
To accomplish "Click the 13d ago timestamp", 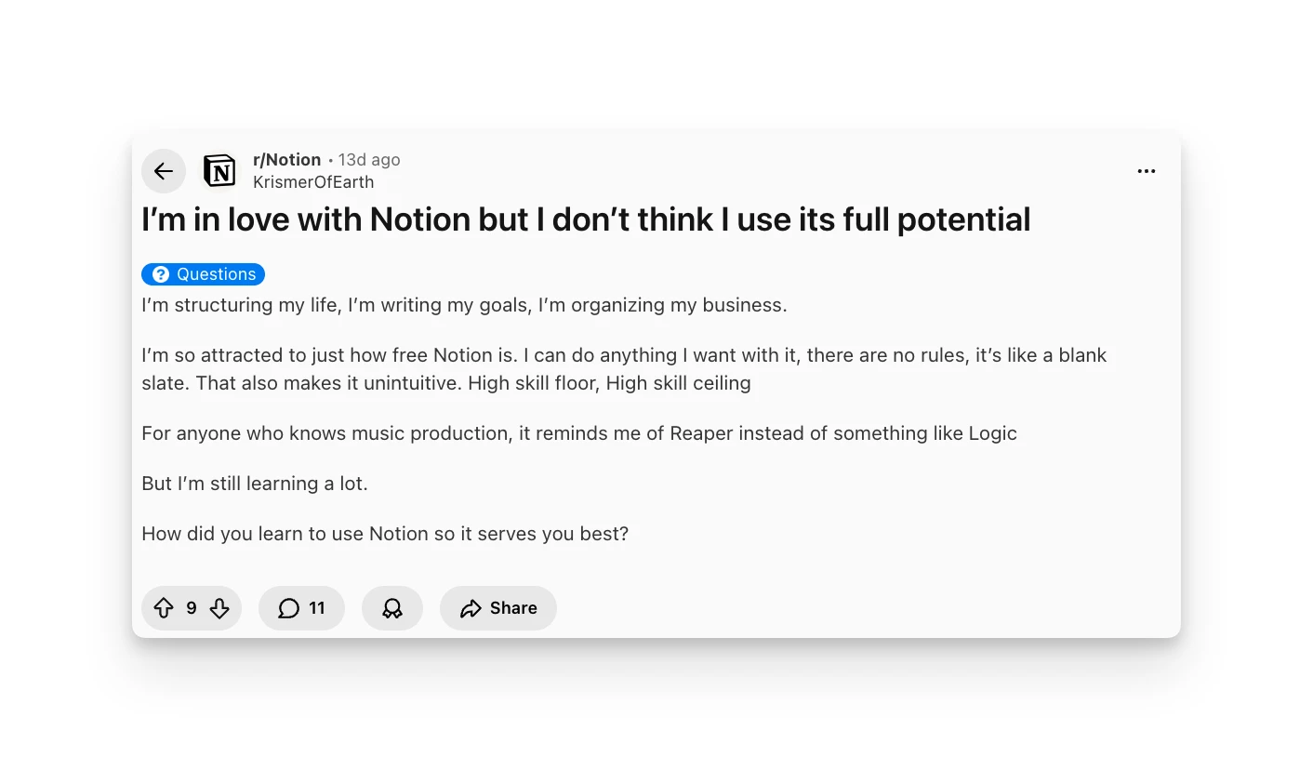I will coord(369,160).
